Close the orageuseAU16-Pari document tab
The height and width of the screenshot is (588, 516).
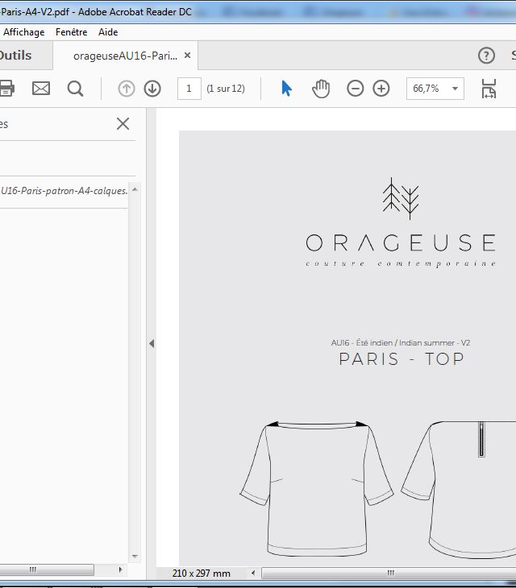point(187,56)
